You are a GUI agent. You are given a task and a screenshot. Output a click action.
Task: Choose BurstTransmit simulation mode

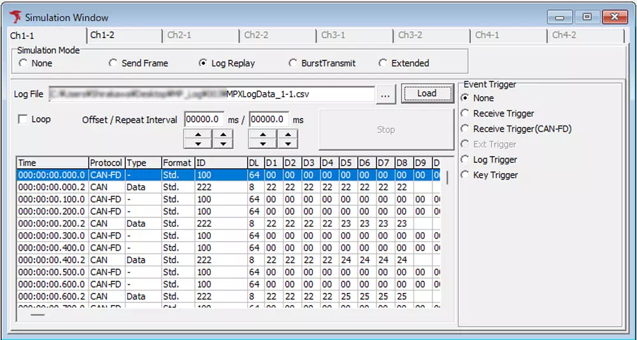pos(293,63)
